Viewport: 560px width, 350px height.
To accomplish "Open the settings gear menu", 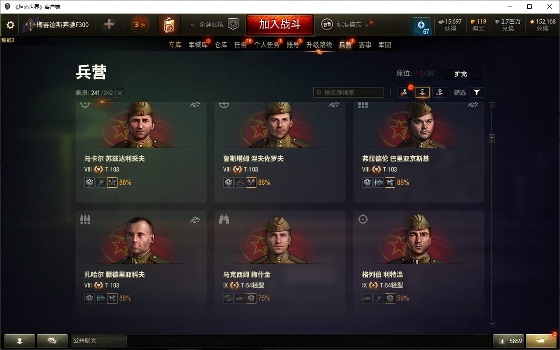I will 10,25.
